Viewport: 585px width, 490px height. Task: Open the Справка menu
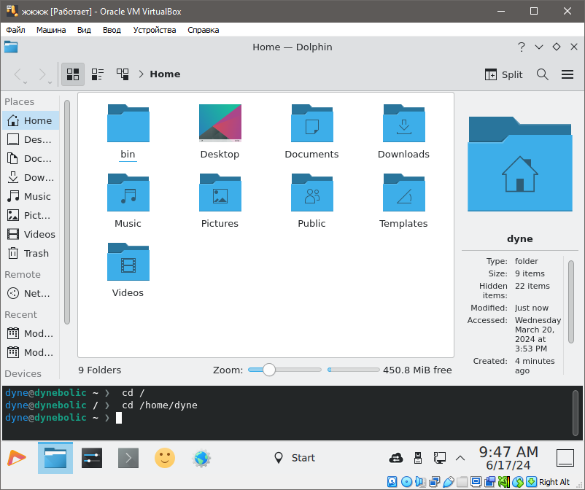tap(204, 30)
